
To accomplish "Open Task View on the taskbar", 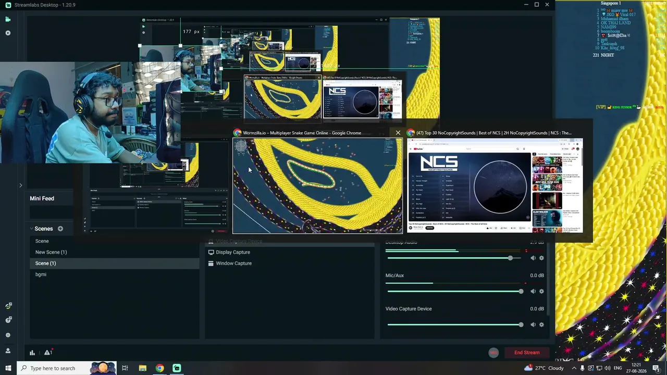I will pyautogui.click(x=125, y=368).
